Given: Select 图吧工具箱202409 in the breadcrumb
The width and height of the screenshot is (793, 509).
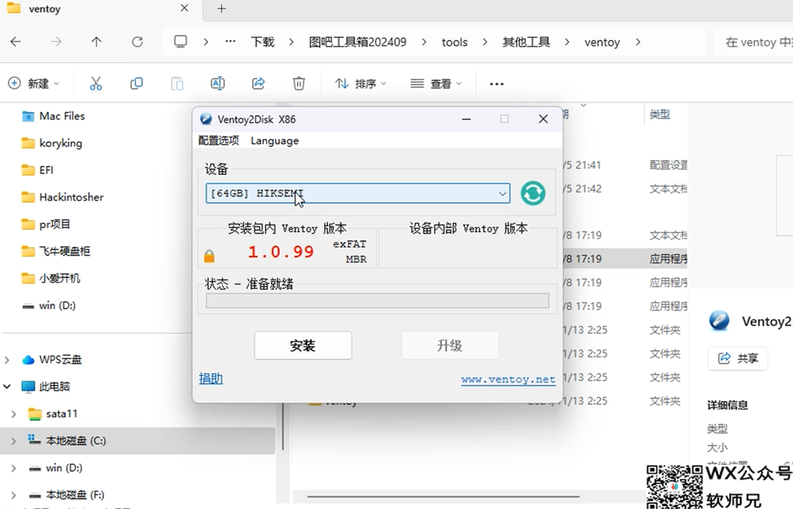Looking at the screenshot, I should (358, 42).
